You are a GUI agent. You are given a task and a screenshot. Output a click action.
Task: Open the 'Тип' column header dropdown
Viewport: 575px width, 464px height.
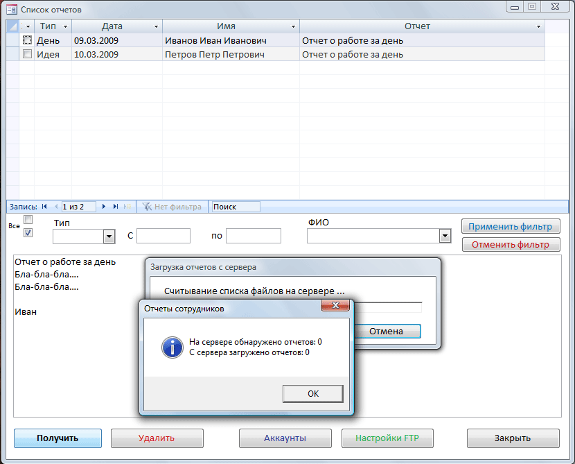[65, 27]
